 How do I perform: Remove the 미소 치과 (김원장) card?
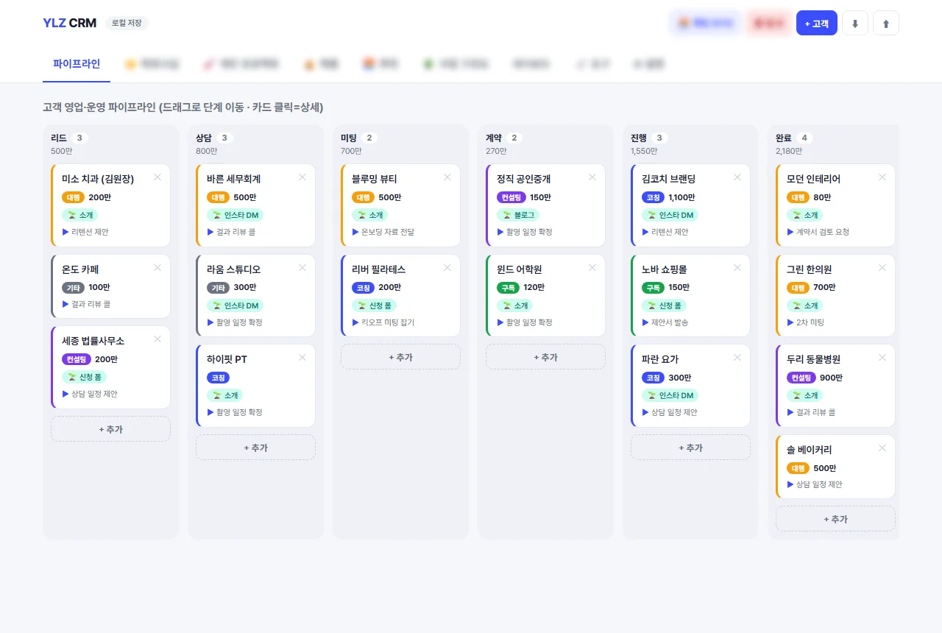(157, 177)
